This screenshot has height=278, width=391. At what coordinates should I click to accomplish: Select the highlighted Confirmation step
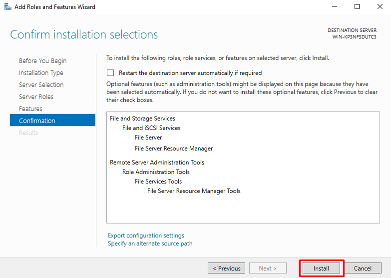click(52, 120)
